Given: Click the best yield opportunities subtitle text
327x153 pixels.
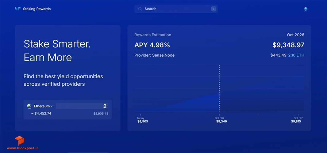Looking at the screenshot, I should click(x=63, y=80).
